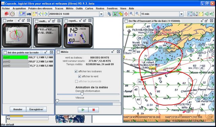
Task: Uncheck afficher le vent
Action: tap(80, 76)
